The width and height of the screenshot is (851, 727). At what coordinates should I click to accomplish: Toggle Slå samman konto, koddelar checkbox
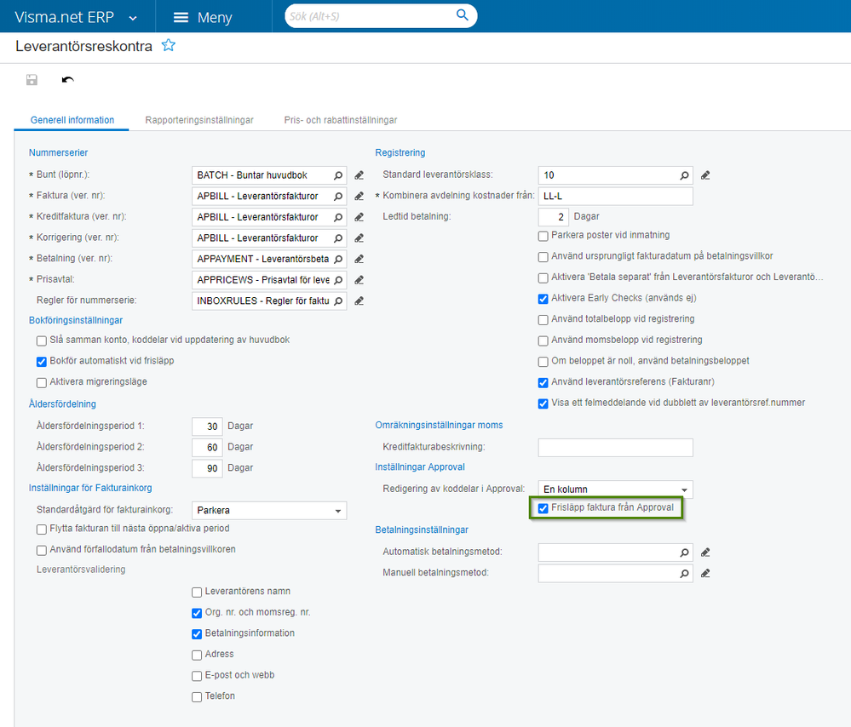41,341
